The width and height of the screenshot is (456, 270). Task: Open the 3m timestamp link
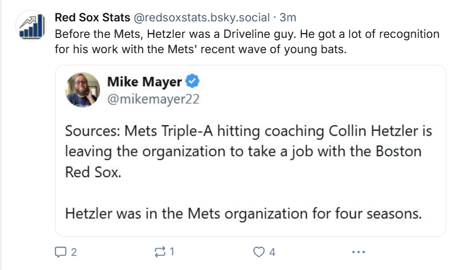coord(288,16)
